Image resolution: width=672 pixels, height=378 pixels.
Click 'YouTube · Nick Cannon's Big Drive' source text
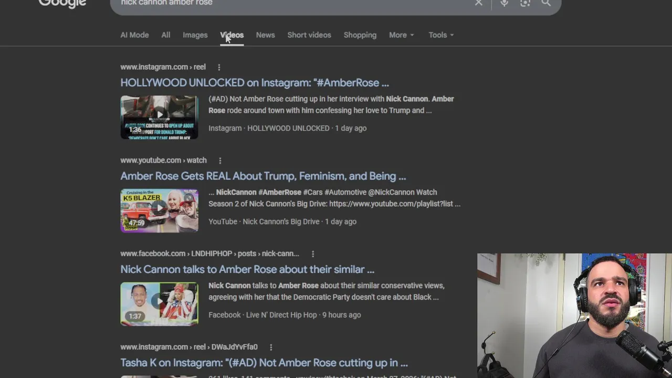tap(264, 222)
